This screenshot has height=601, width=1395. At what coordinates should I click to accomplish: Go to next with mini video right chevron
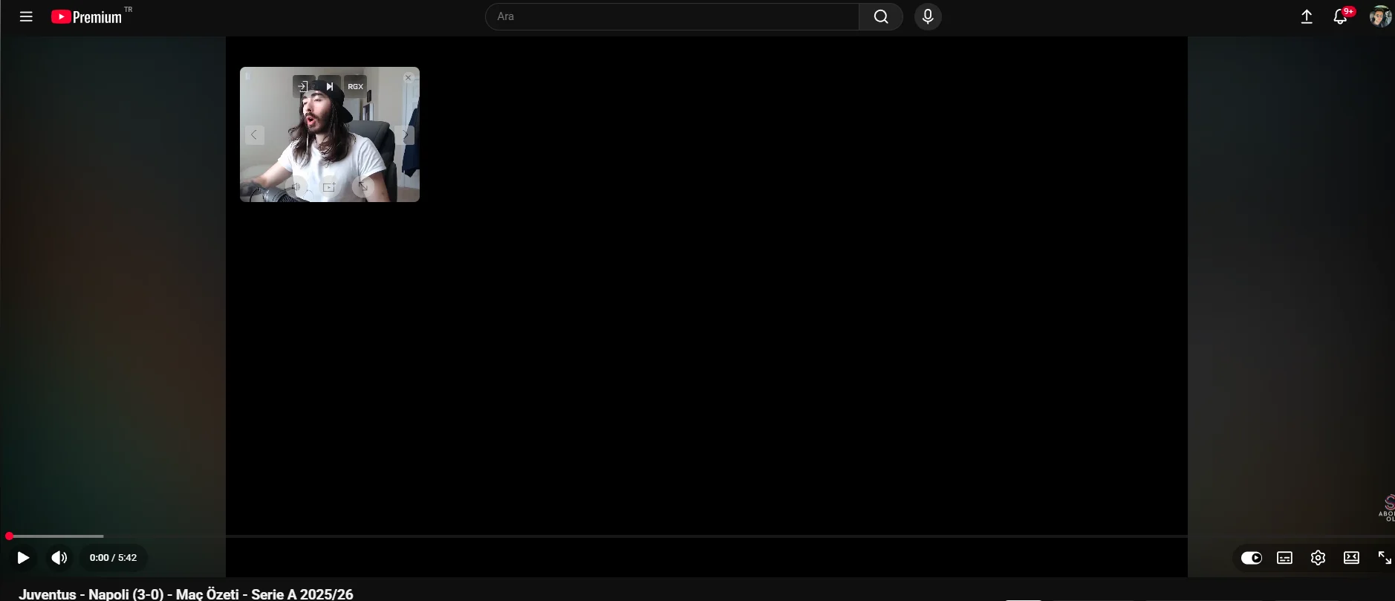point(406,134)
